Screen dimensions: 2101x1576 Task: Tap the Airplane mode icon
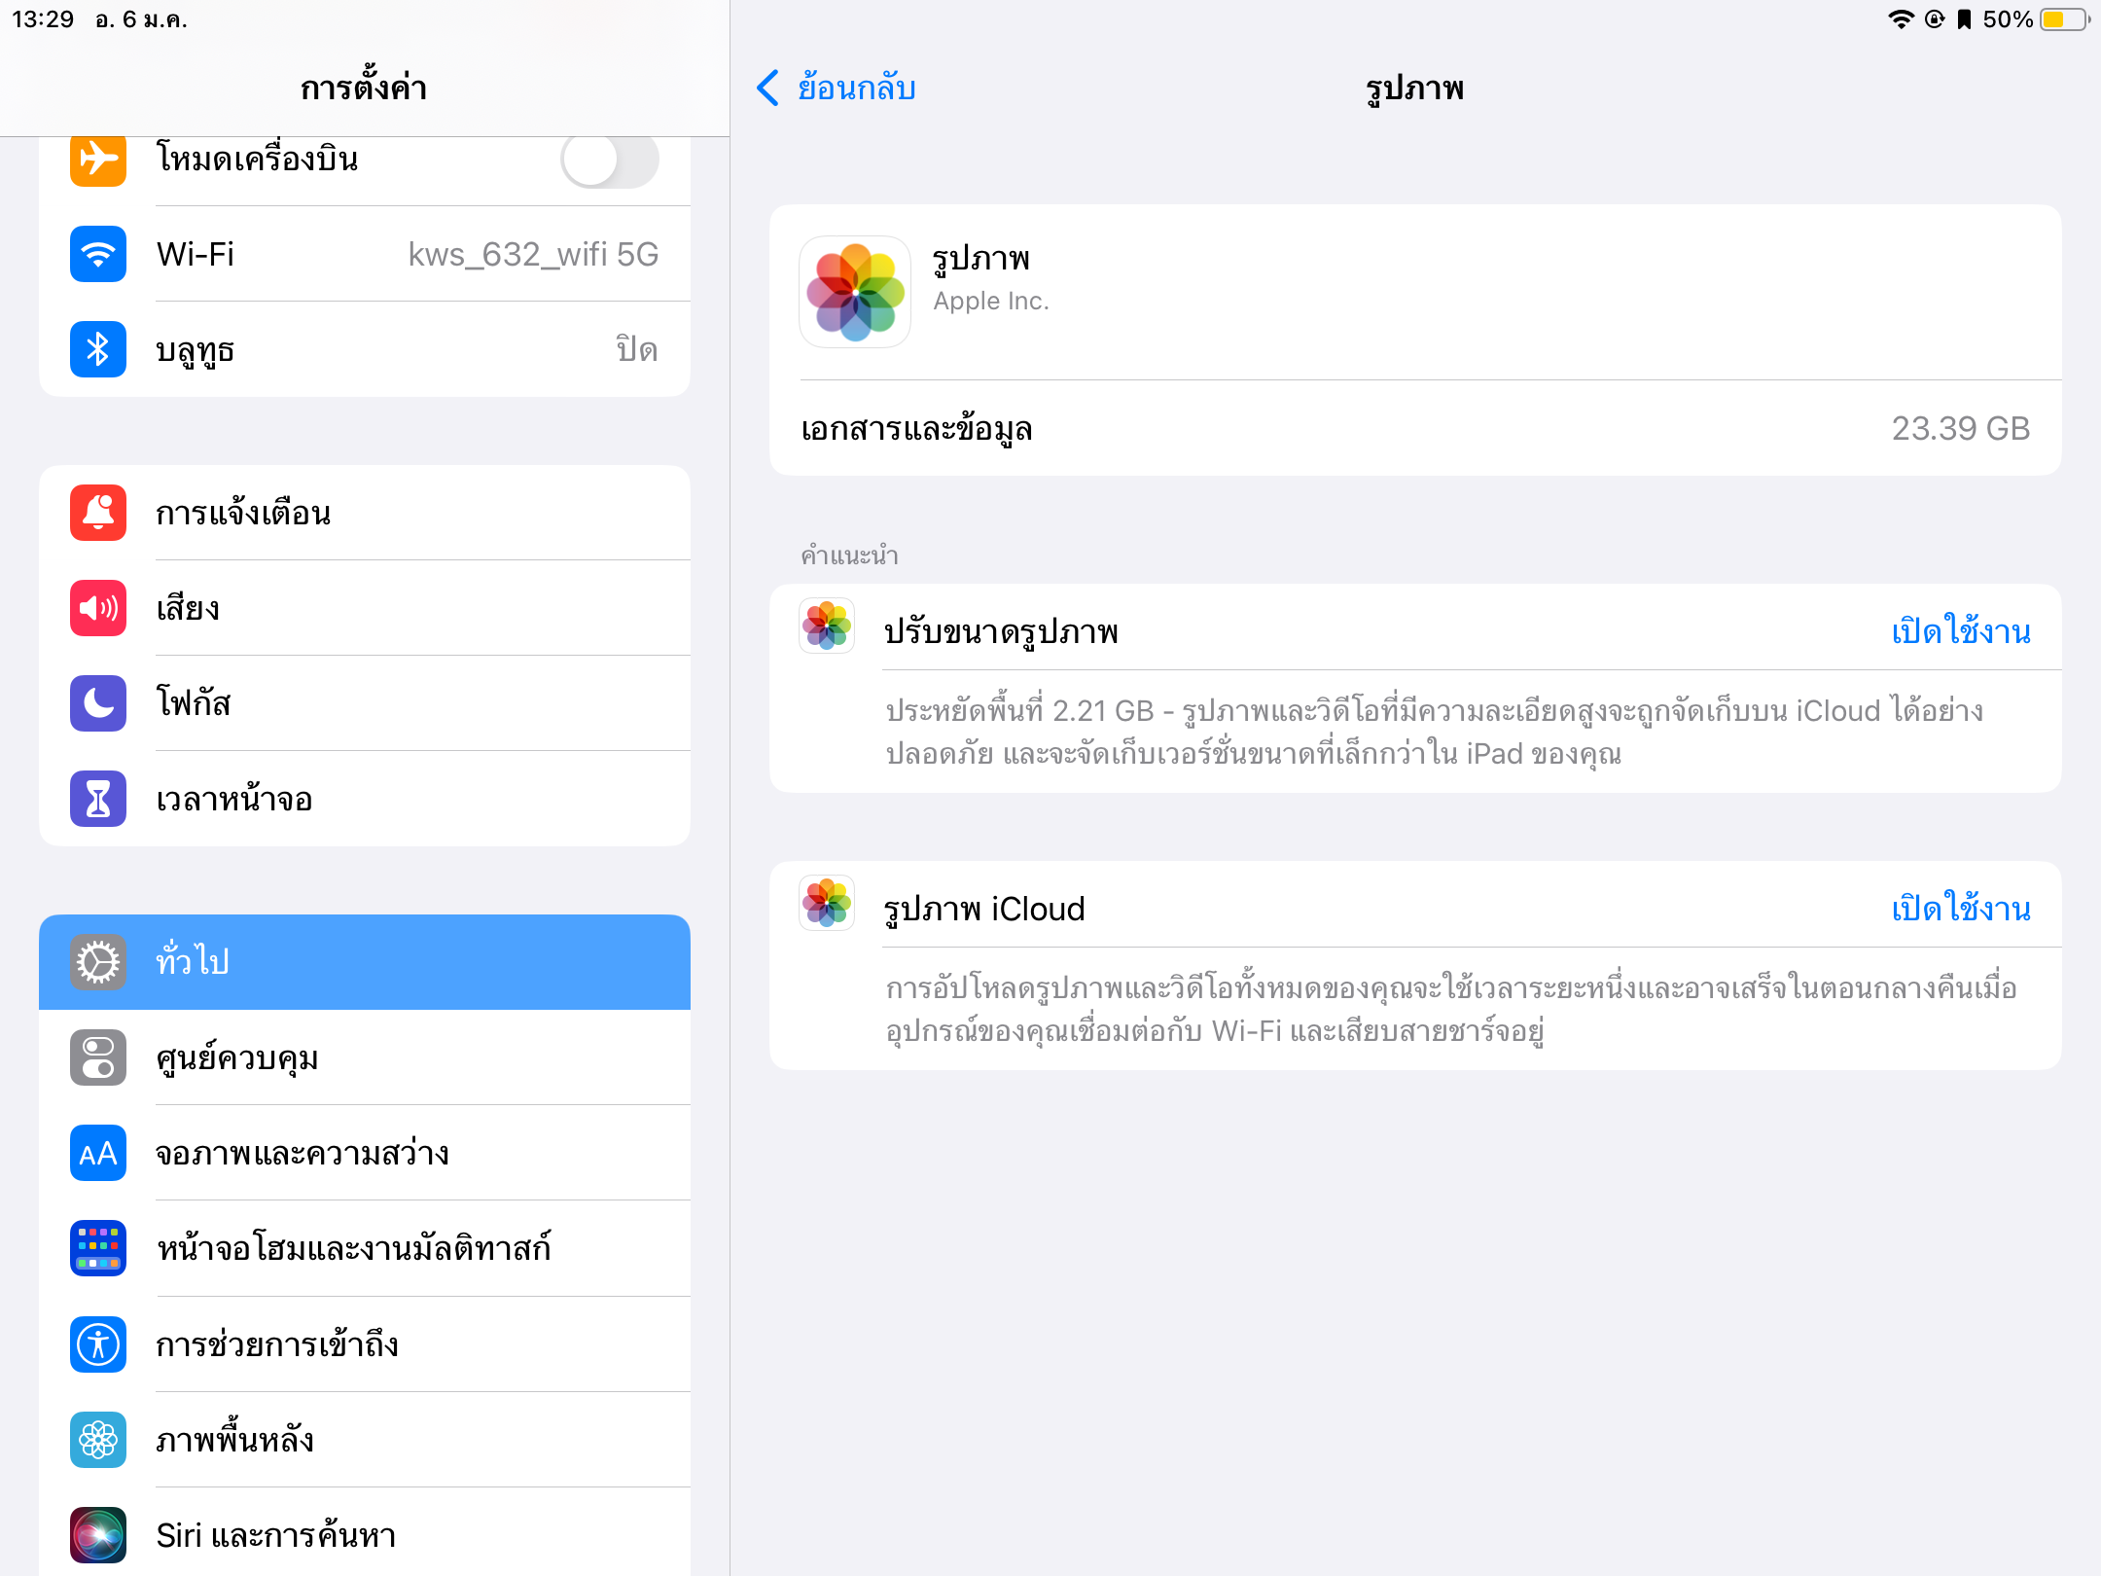coord(97,160)
